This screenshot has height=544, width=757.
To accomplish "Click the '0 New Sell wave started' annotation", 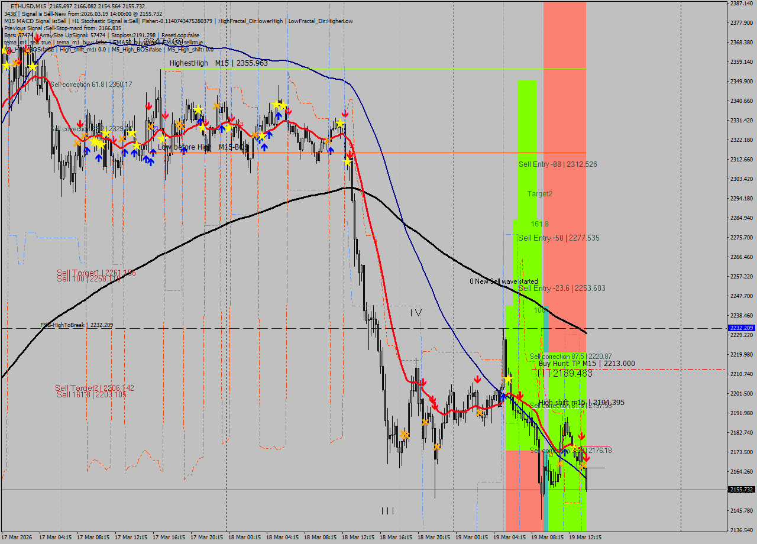I will point(503,281).
